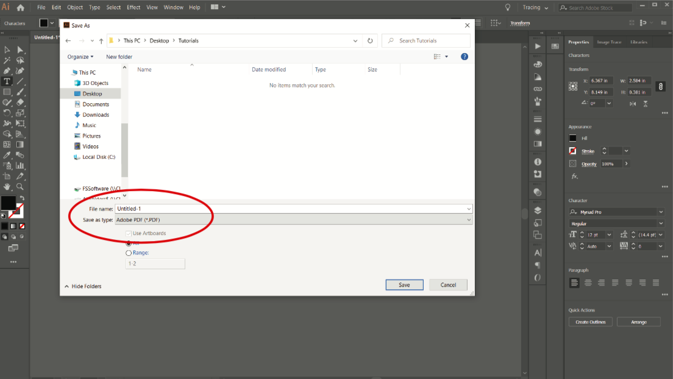Choose the Zoom tool magnifier

[20, 187]
